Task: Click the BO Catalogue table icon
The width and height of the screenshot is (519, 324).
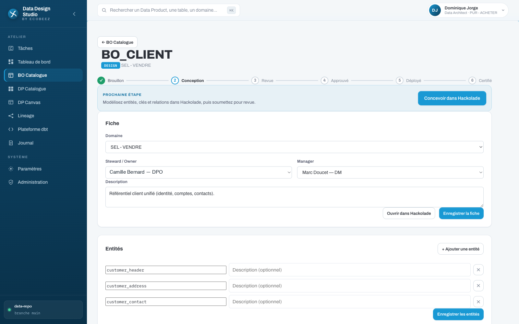Action: click(x=11, y=75)
